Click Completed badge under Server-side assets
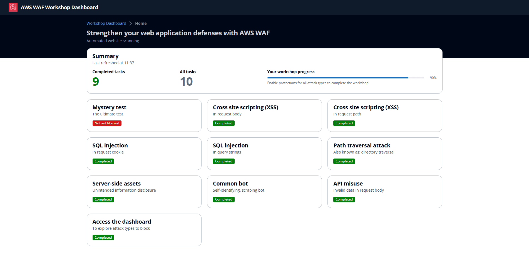The image size is (529, 262). point(103,199)
